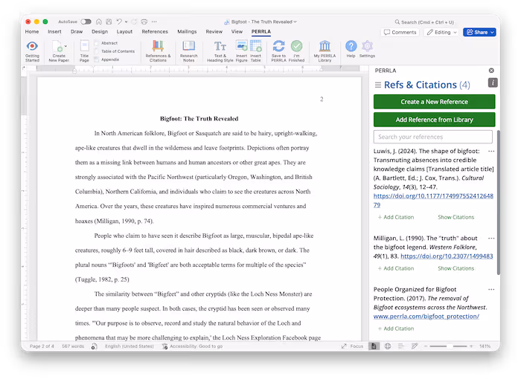
Task: Click the print icon in title bar
Action: 144,22
